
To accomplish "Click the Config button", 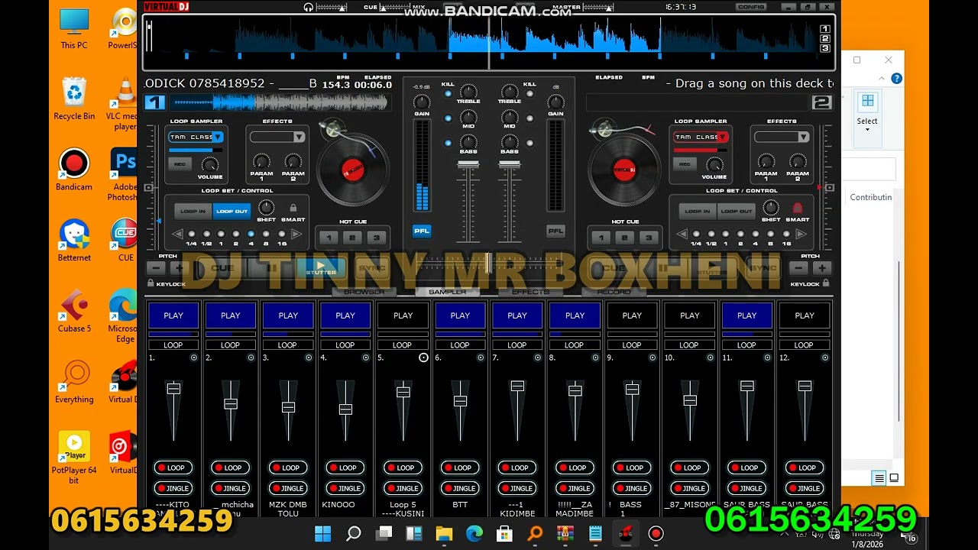I will coord(750,7).
